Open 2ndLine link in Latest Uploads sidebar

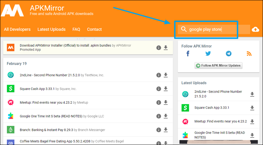pyautogui.click(x=218, y=94)
